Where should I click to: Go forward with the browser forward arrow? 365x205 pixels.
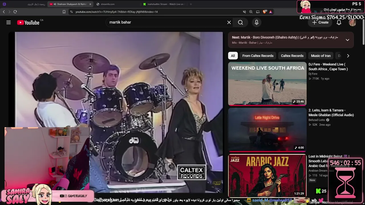(x=9, y=12)
